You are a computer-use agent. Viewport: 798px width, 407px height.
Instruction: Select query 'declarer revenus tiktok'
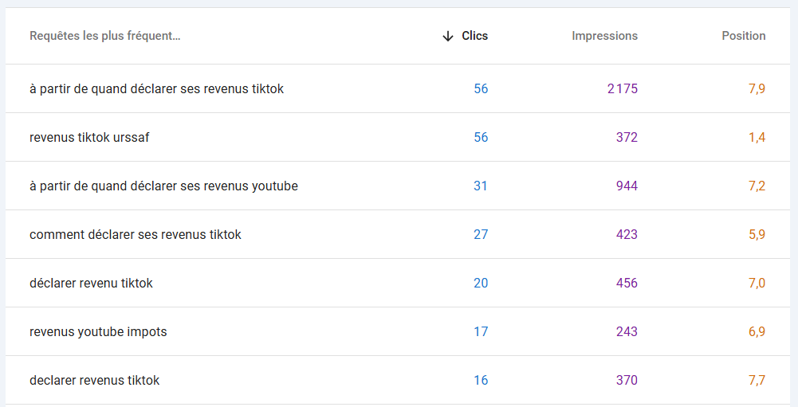tap(95, 381)
